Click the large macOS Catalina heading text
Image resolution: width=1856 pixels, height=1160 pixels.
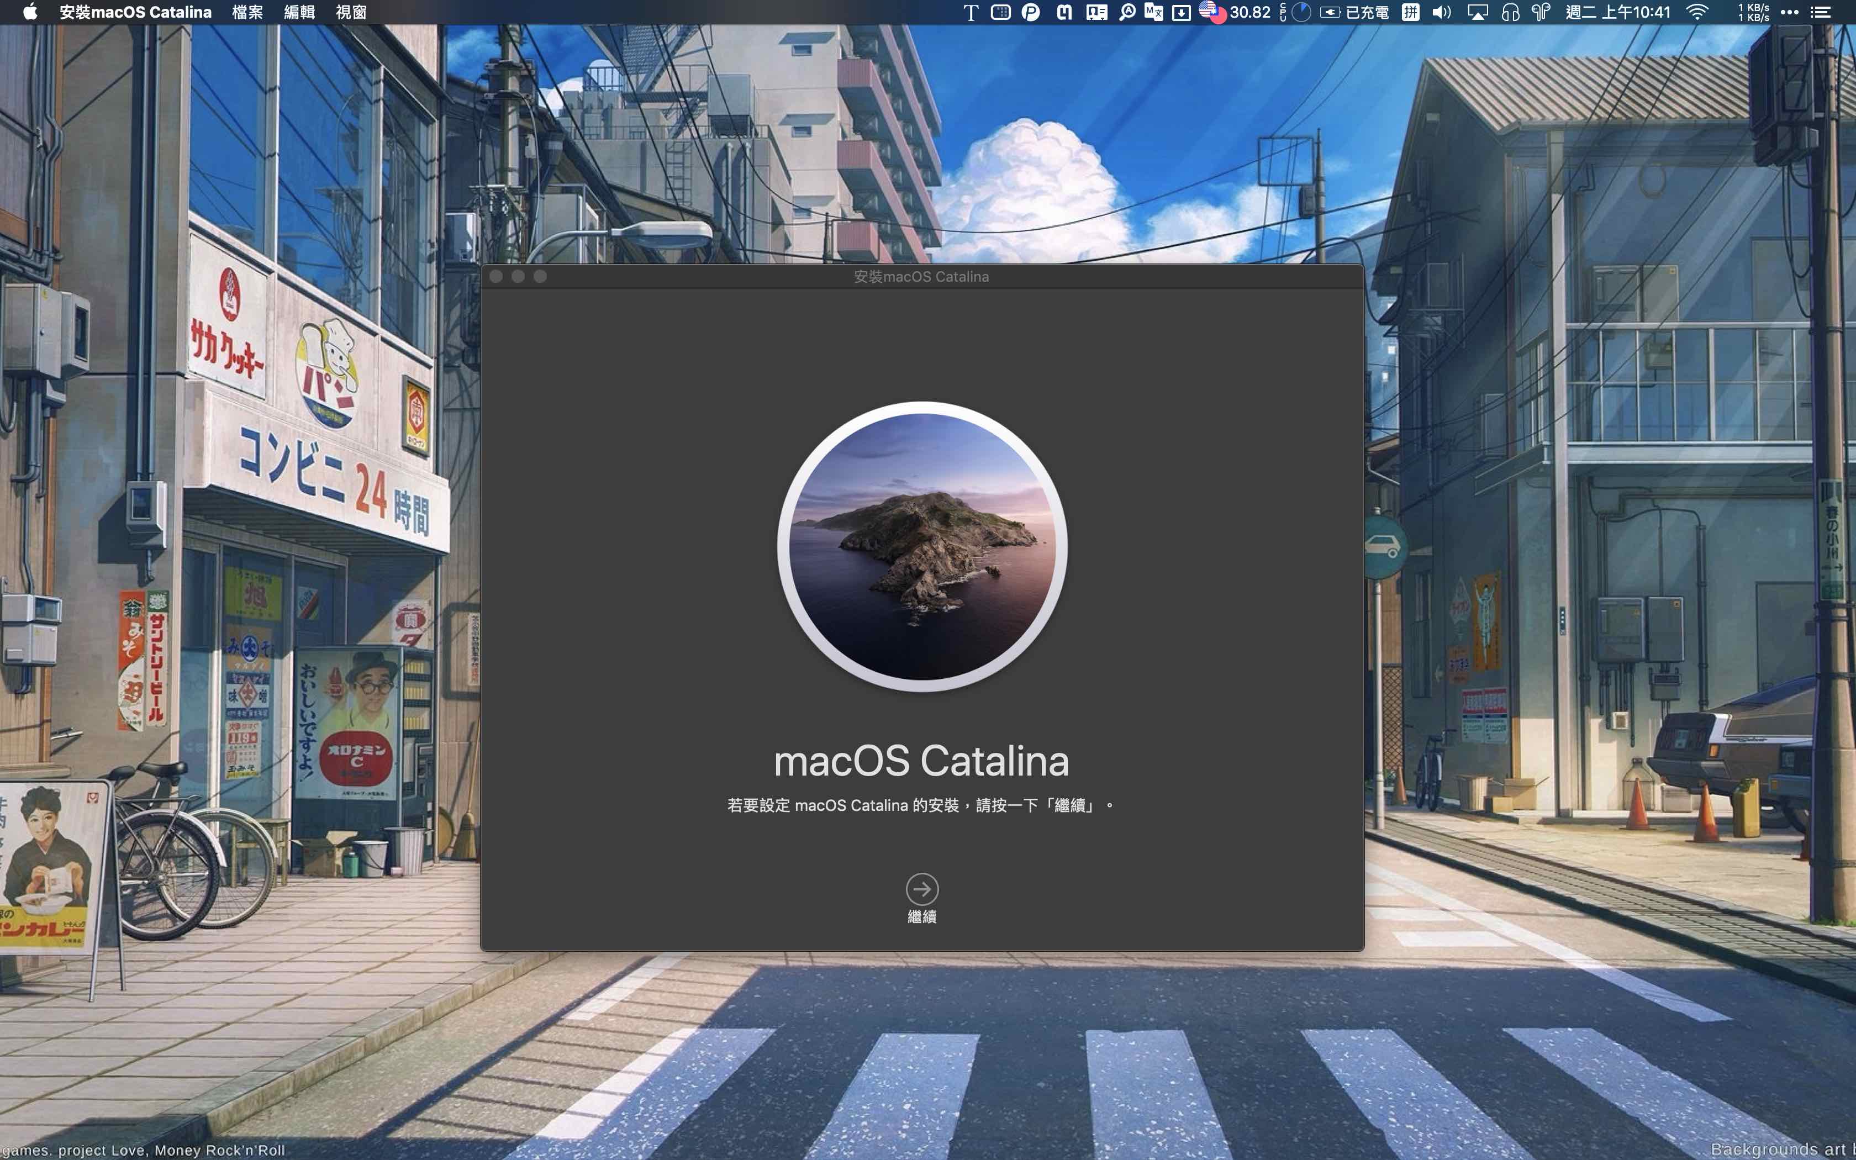point(921,760)
